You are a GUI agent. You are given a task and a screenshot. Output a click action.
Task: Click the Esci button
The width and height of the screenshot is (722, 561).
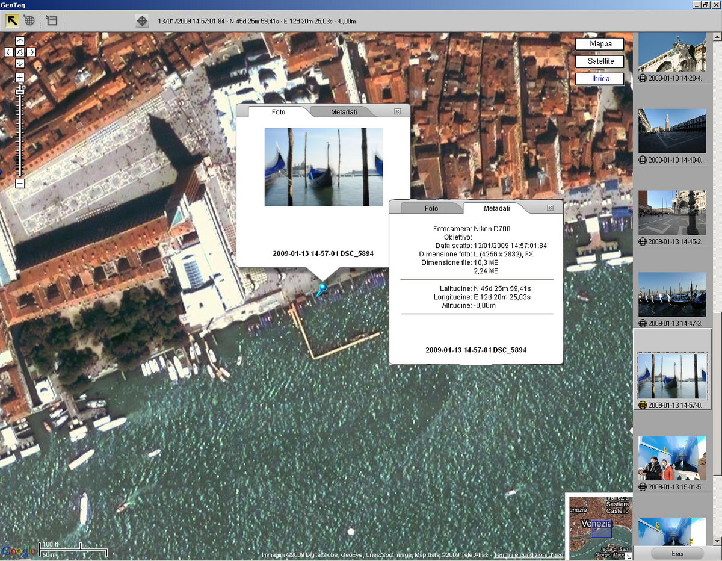pos(677,553)
